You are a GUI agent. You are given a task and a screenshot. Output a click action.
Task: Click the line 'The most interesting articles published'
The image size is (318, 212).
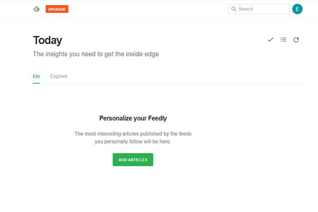tap(133, 134)
